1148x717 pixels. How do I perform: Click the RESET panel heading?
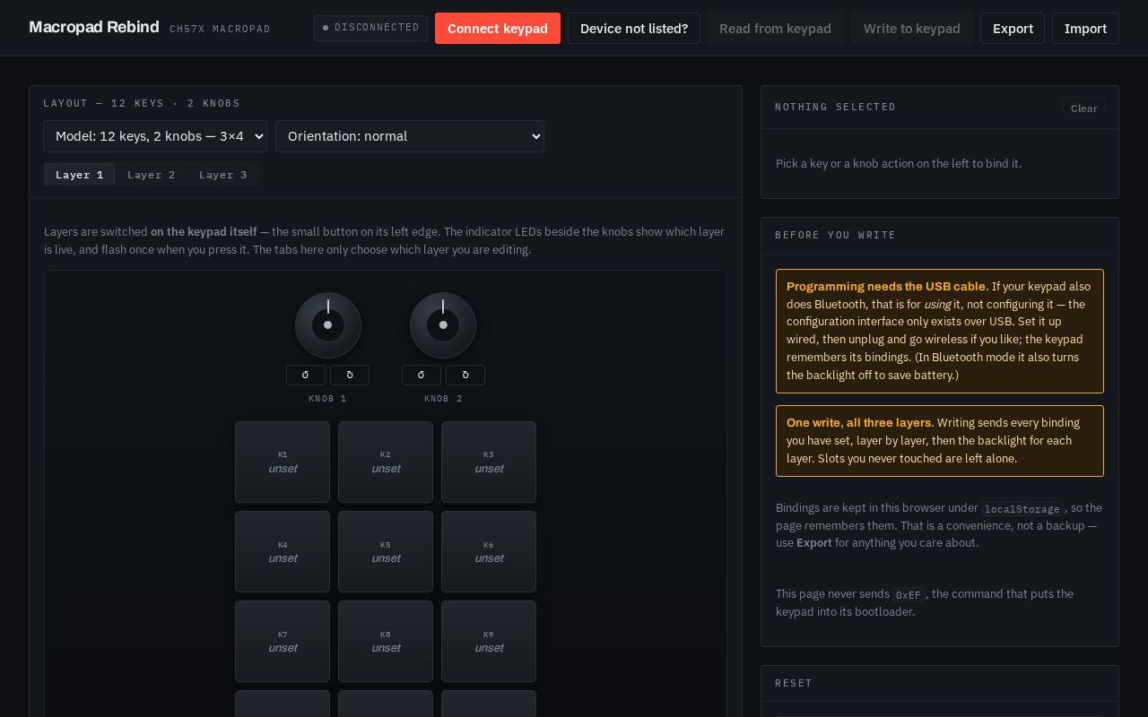794,684
